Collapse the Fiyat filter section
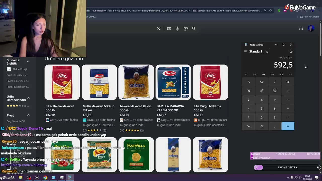Image resolution: width=322 pixels, height=181 pixels. point(28,115)
